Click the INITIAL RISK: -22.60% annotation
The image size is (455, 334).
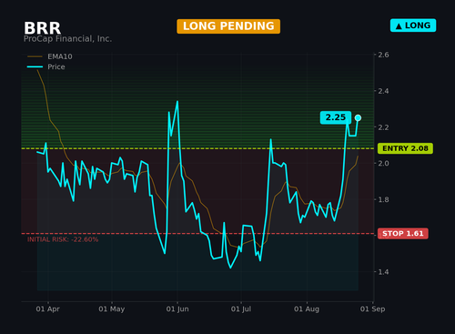click(x=63, y=239)
